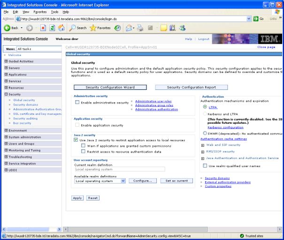Click the green Go arrow button
284x240 pixels.
point(256,19)
